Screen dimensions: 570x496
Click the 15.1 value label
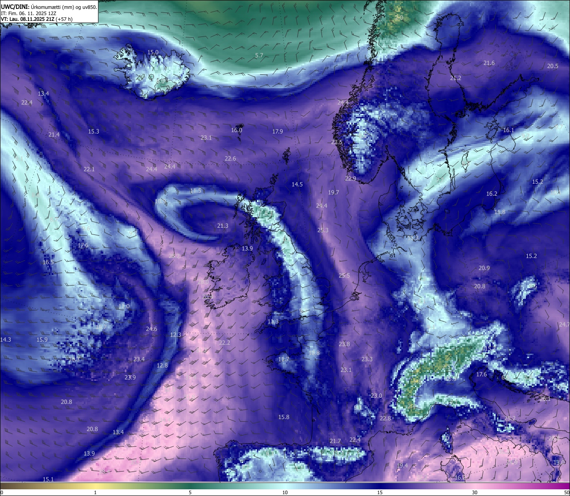click(x=48, y=479)
